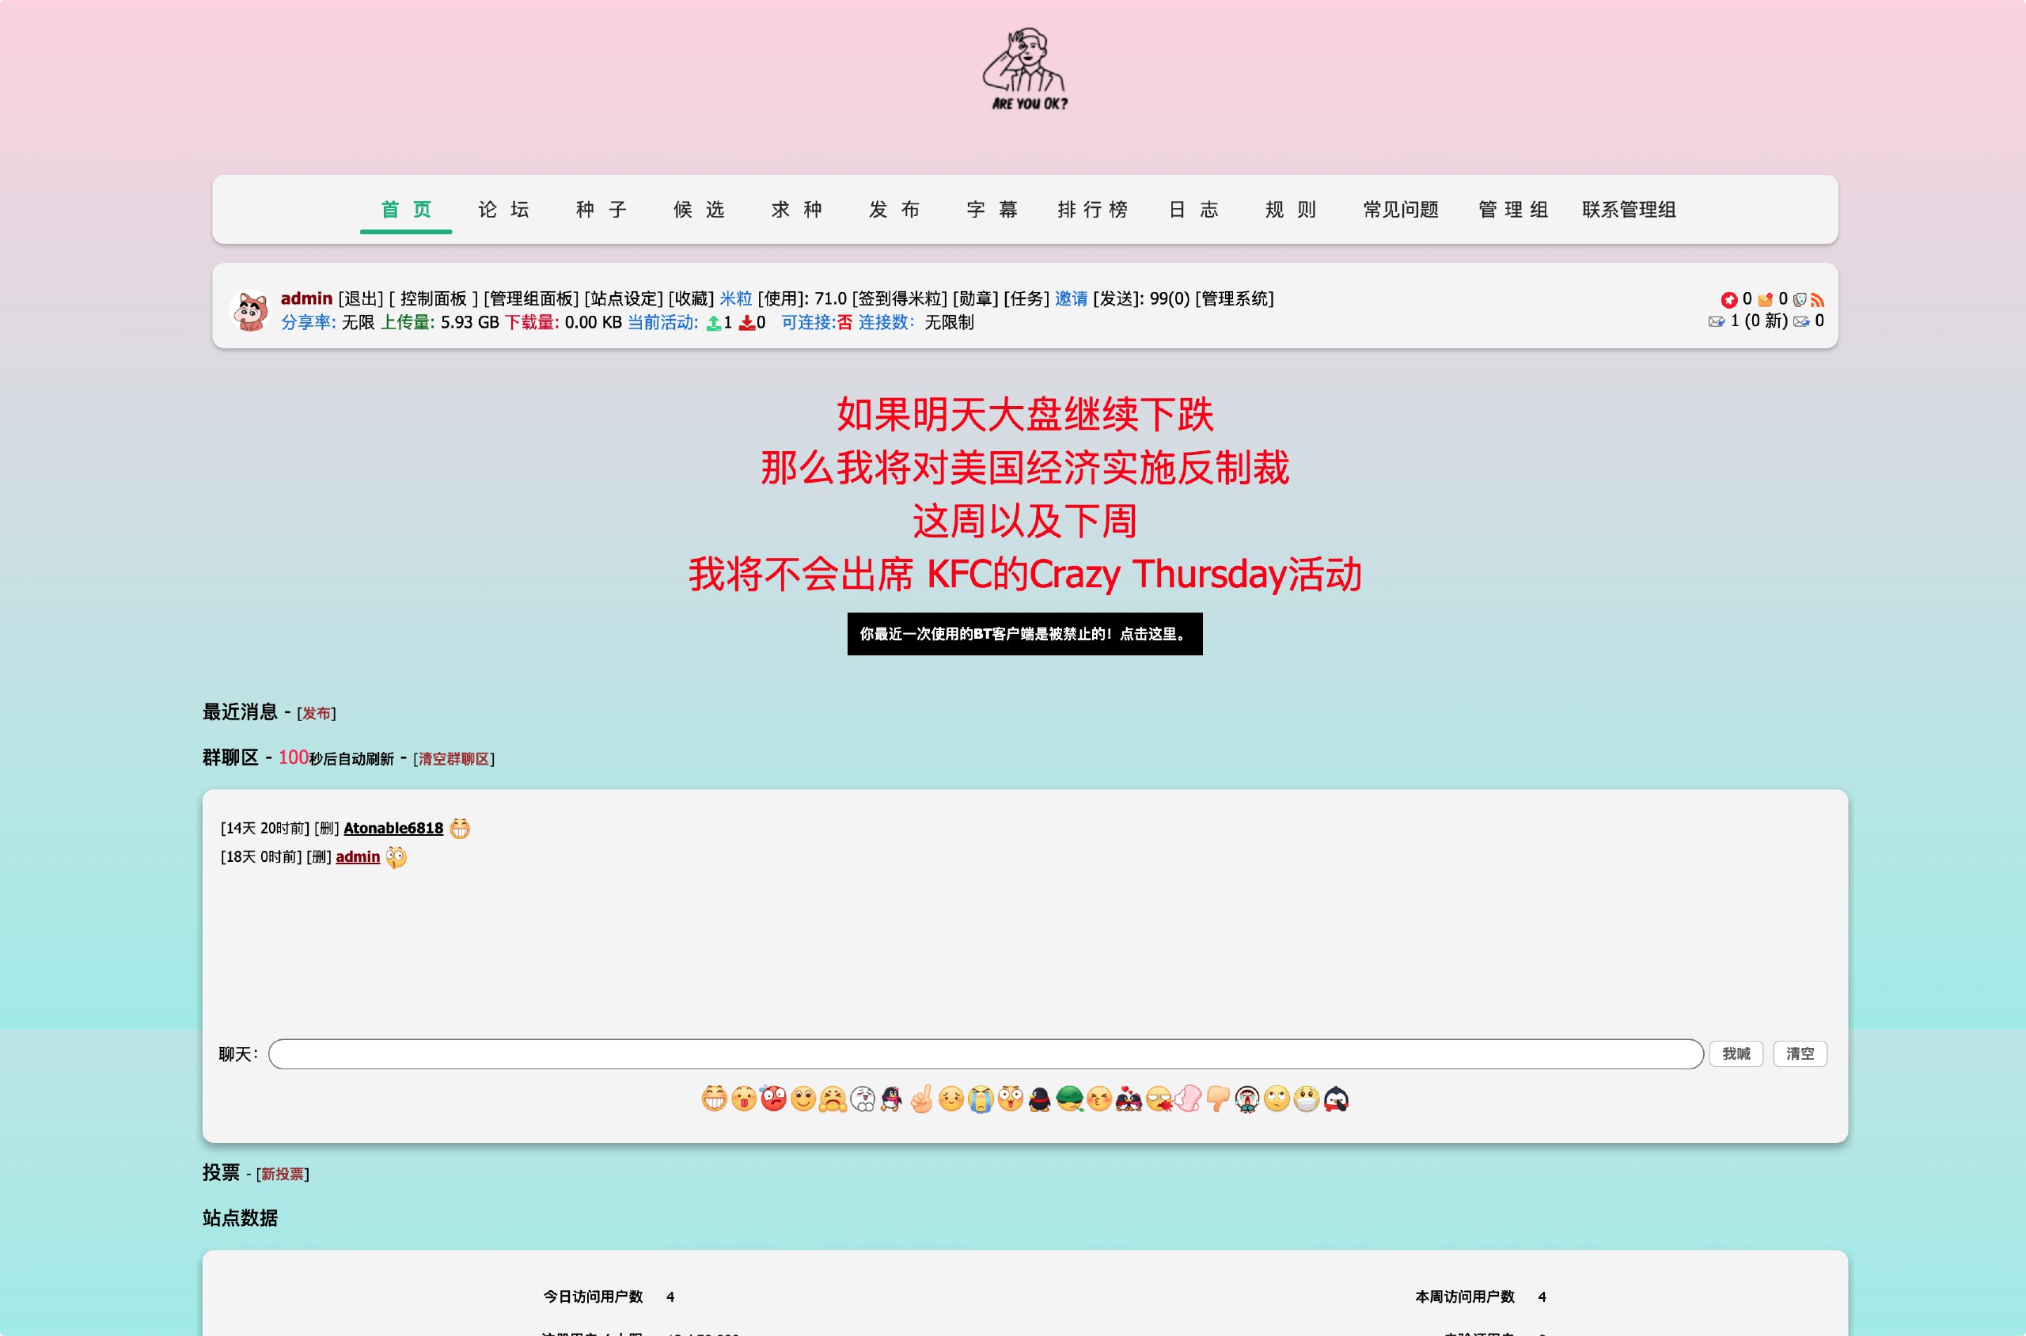This screenshot has width=2026, height=1336.
Task: Click the green mask buddy icon
Action: [1800, 299]
